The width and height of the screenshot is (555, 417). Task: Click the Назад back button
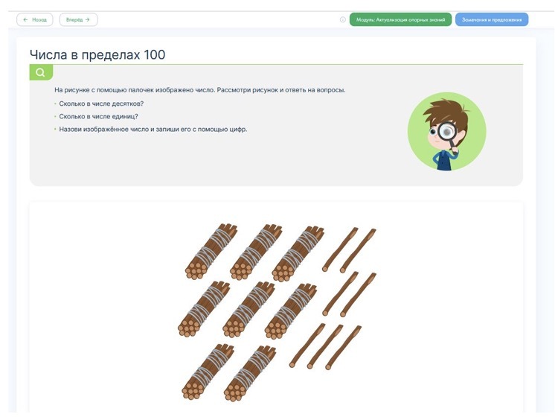35,20
